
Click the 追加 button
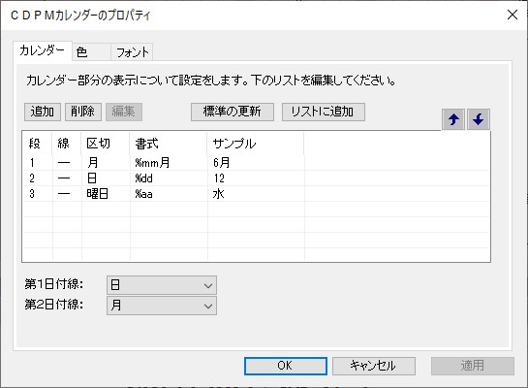coord(43,112)
